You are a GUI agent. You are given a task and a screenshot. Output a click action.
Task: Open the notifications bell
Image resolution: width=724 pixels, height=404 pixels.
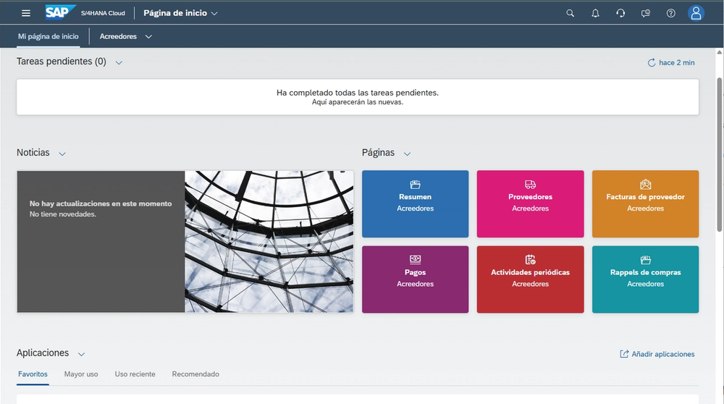[x=596, y=13]
